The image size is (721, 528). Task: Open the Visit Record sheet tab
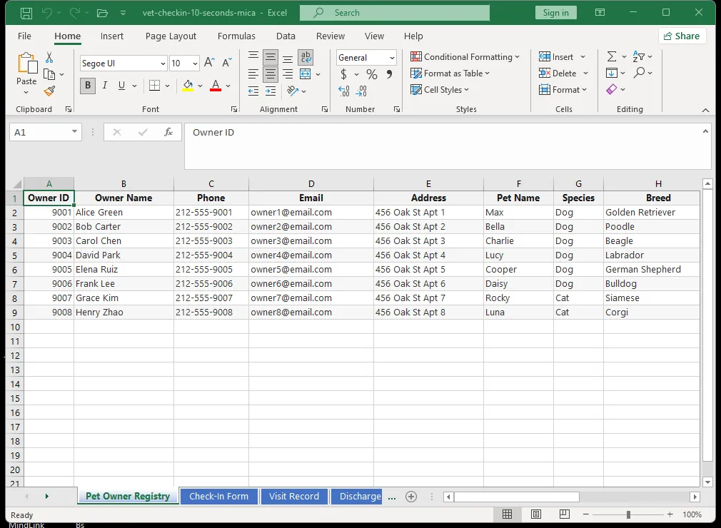tap(294, 497)
